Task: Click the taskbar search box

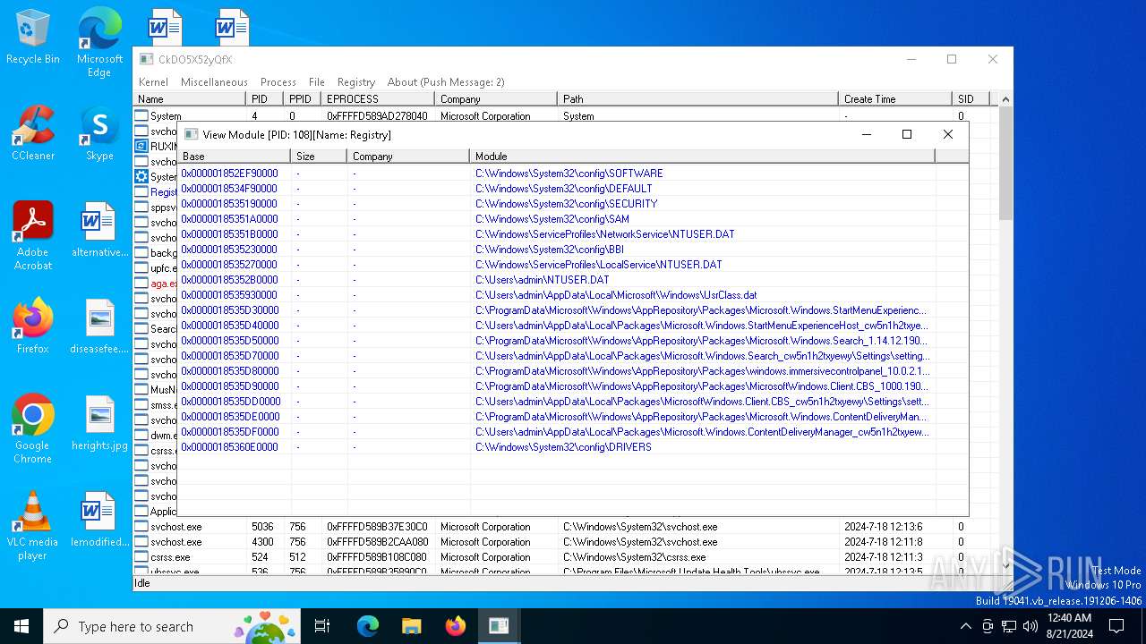Action: [172, 626]
